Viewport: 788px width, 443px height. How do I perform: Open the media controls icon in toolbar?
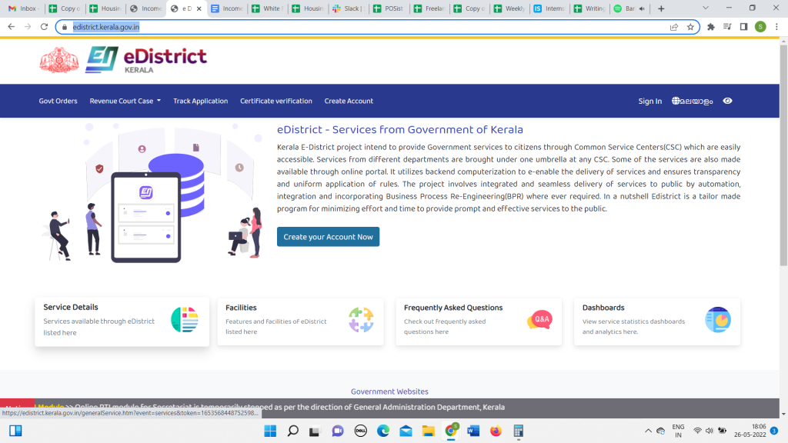click(x=727, y=27)
